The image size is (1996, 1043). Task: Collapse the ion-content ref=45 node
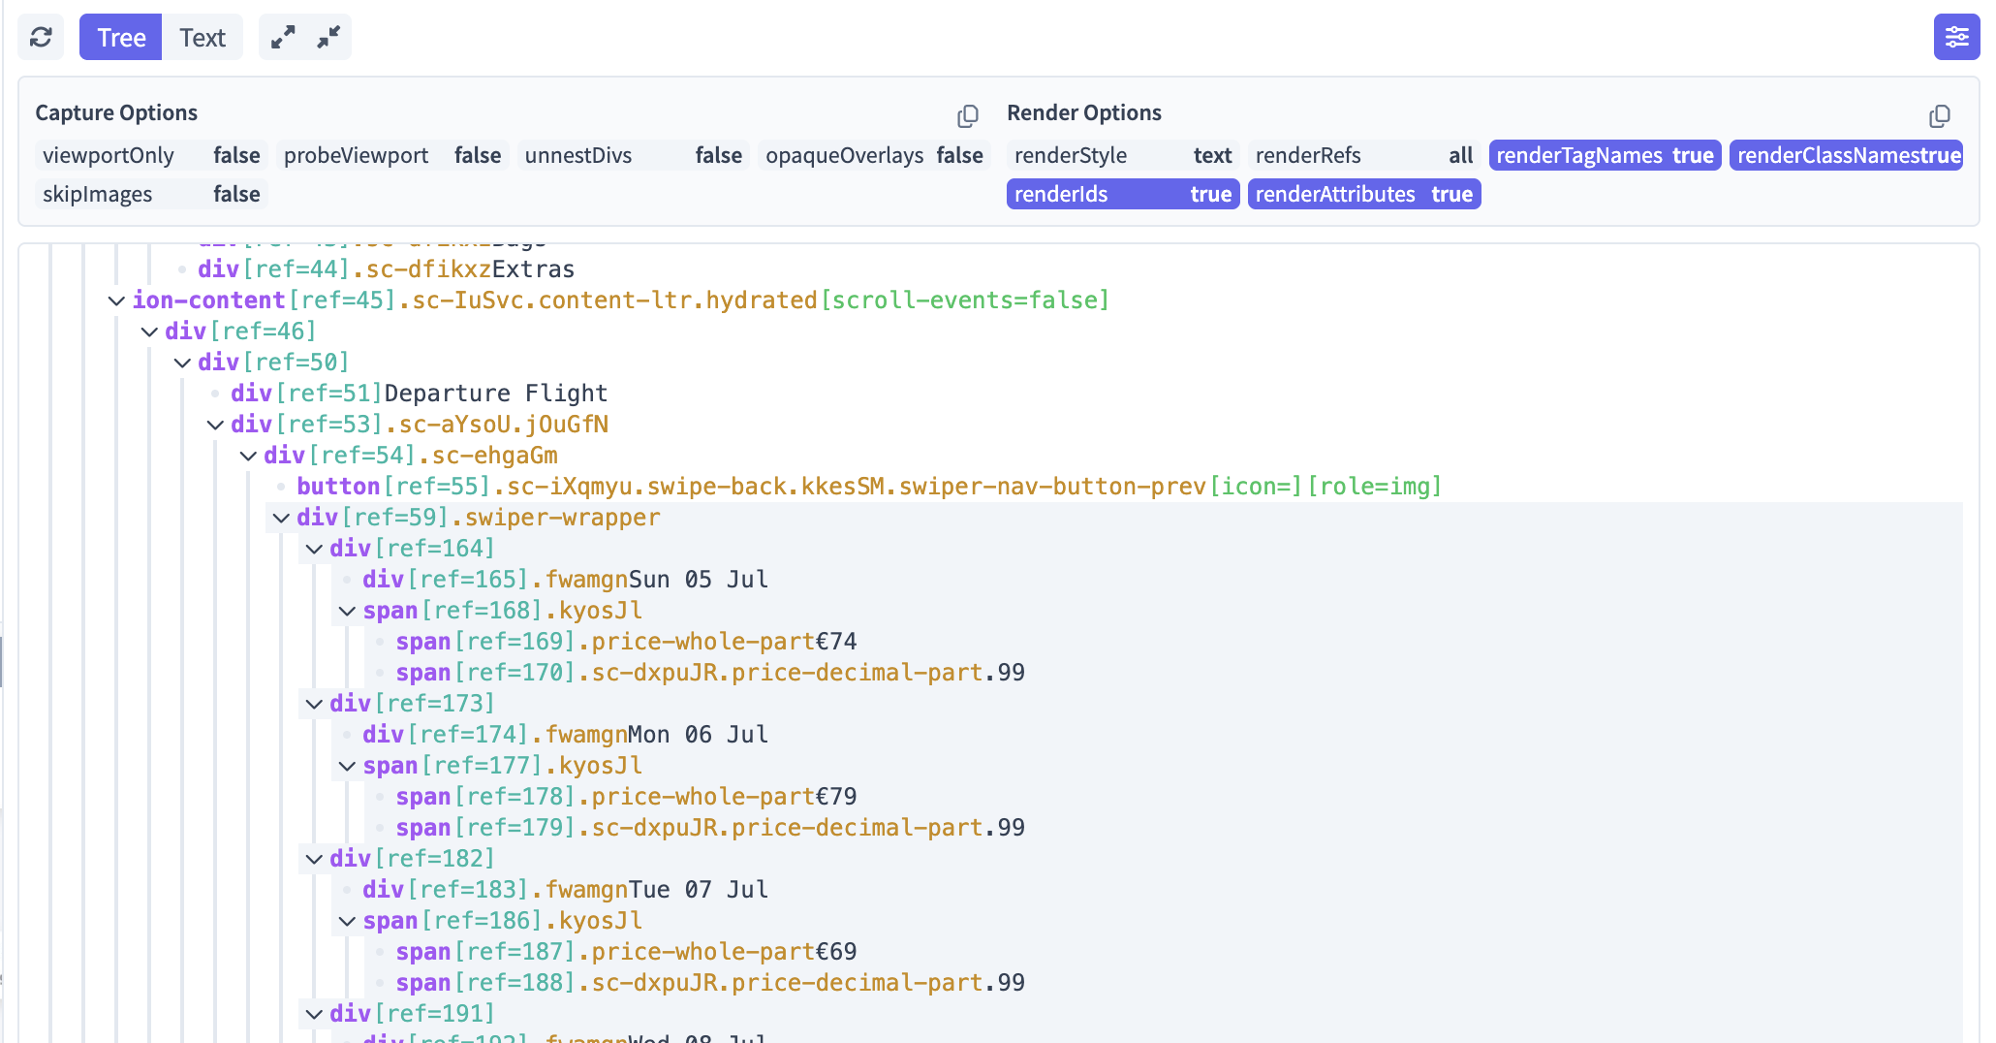tap(116, 300)
